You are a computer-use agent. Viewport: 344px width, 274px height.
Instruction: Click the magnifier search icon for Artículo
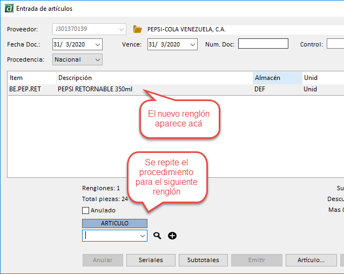click(x=157, y=236)
